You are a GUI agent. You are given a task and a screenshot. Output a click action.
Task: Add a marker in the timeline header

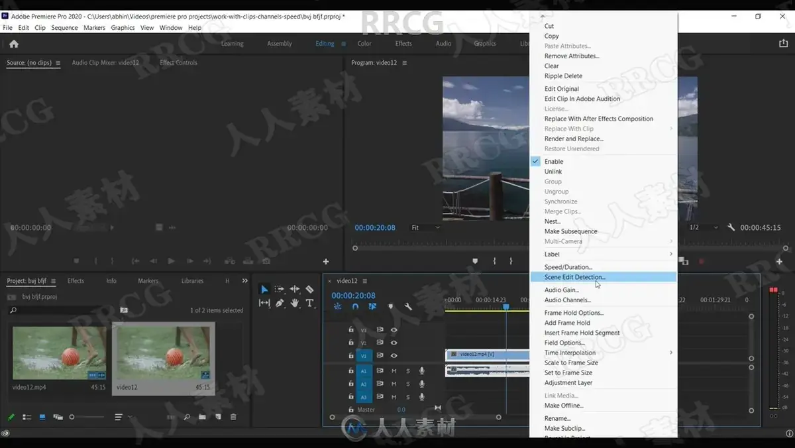tap(390, 307)
